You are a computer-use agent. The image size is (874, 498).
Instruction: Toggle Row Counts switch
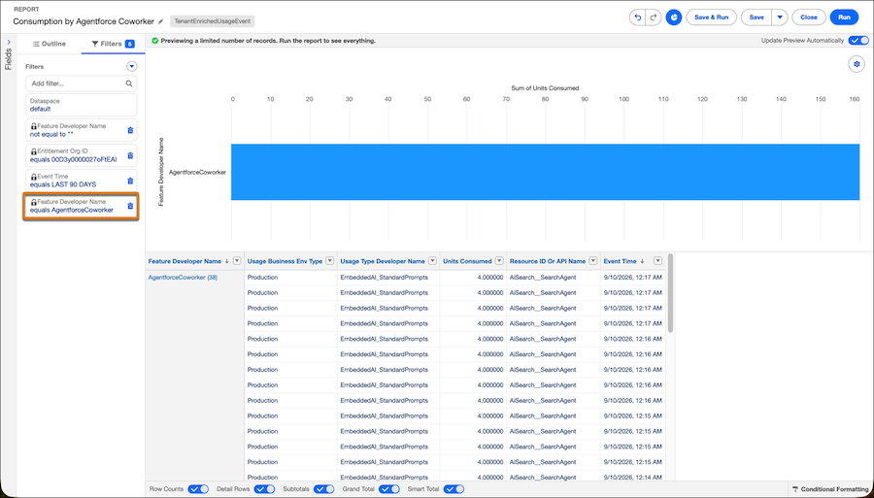coord(198,489)
